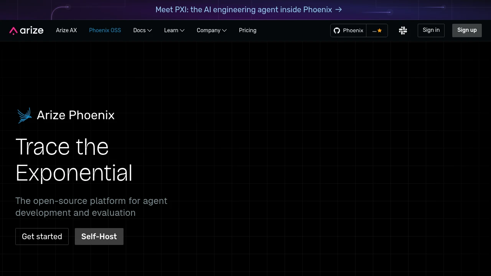Expand the Learn dropdown menu
This screenshot has height=276, width=491.
point(174,30)
